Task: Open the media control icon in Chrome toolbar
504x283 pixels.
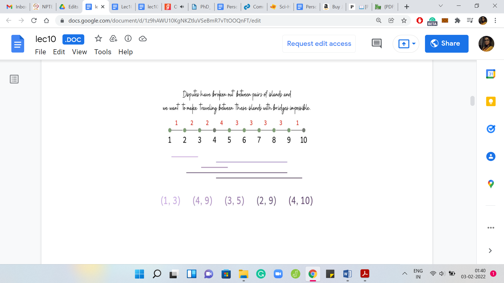Action: (x=470, y=20)
